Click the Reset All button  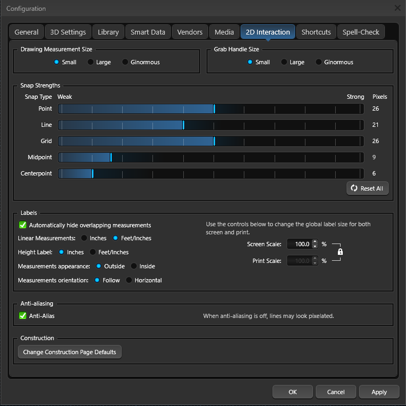click(x=368, y=188)
